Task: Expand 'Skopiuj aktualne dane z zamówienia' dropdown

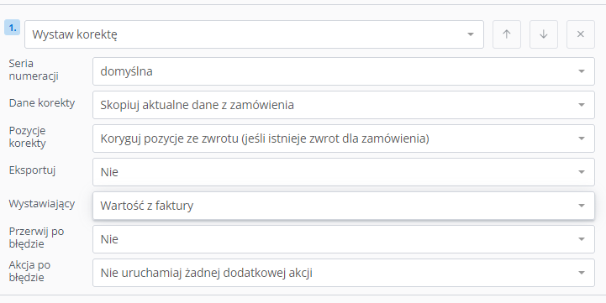Action: [x=344, y=105]
